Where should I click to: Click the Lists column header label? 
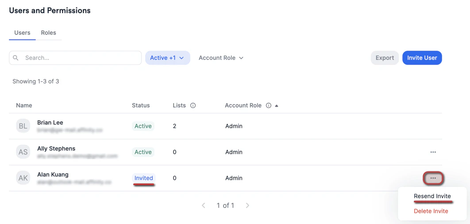click(179, 105)
